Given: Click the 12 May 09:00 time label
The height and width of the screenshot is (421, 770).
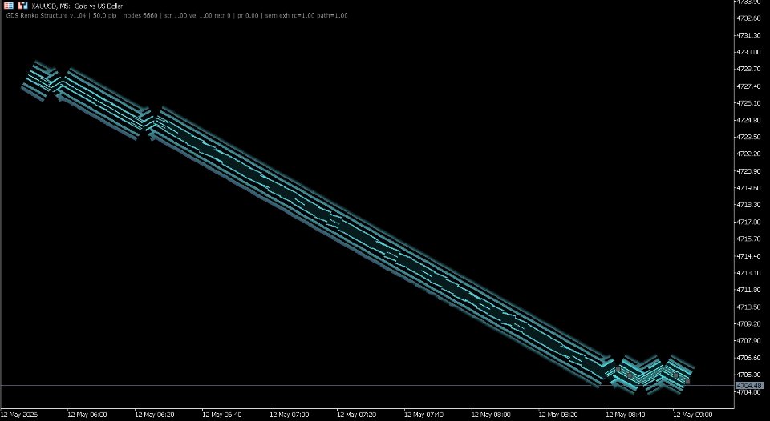Looking at the screenshot, I should tap(693, 415).
